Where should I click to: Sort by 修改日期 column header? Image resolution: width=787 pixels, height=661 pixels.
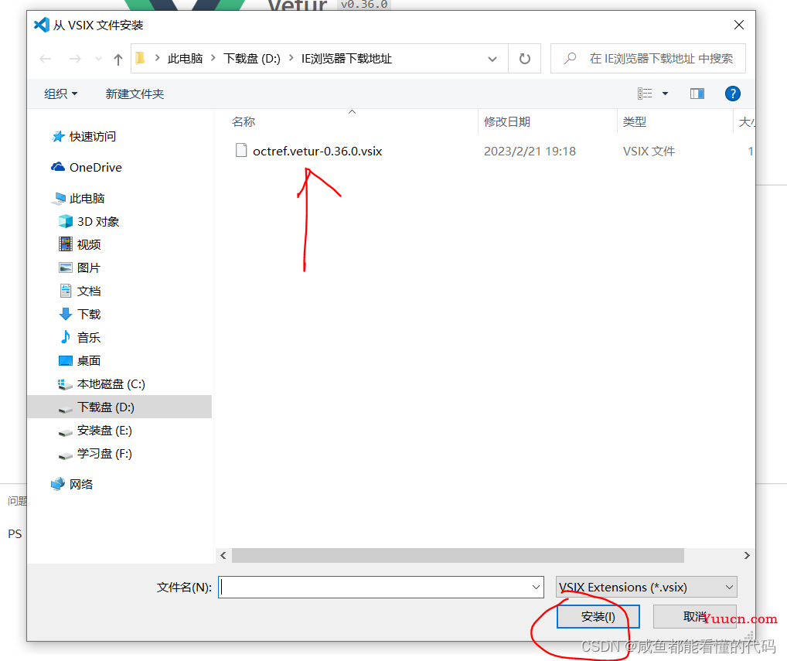tap(507, 122)
